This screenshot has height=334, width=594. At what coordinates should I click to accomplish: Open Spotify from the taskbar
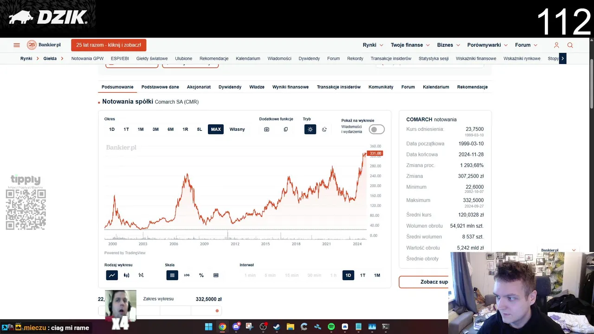331,327
